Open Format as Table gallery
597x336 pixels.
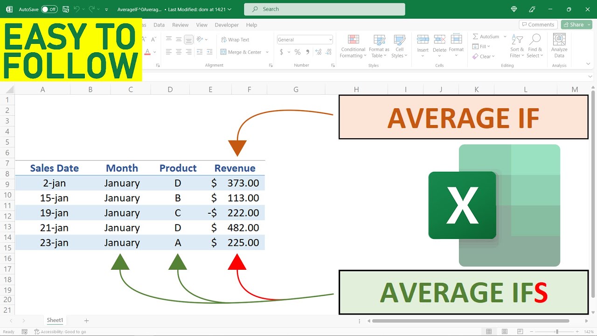pos(379,47)
